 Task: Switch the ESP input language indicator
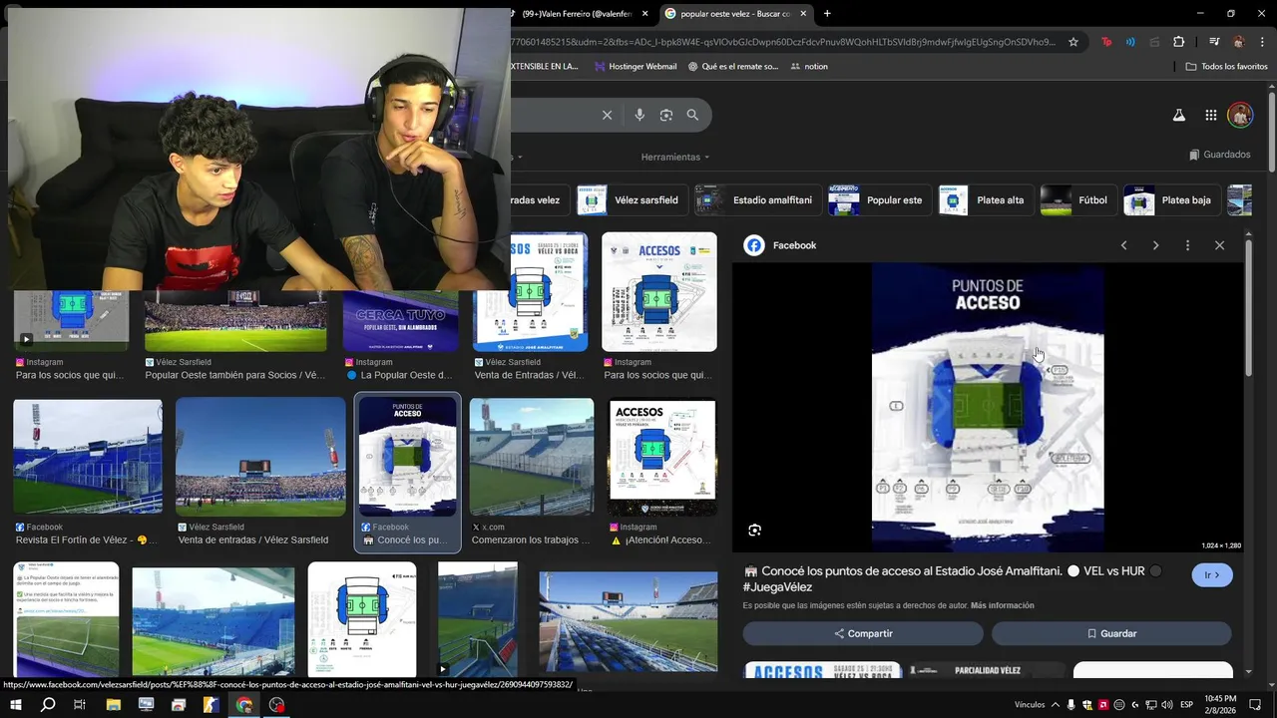point(1186,705)
